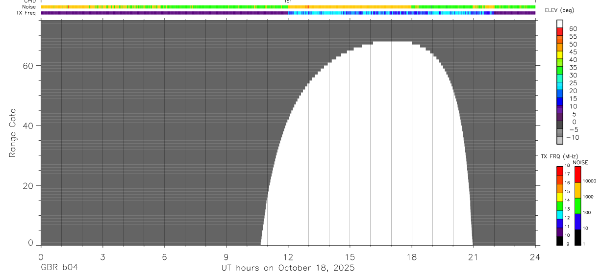Select the red swatch in TX FRQ bar
602x278 pixels.
tap(560, 171)
